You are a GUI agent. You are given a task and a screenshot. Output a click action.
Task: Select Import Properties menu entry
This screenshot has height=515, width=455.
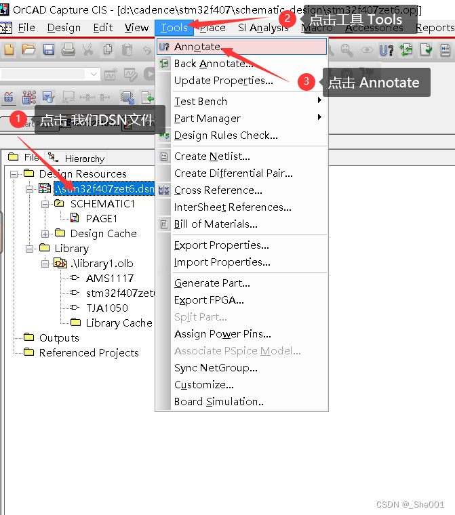coord(242,262)
